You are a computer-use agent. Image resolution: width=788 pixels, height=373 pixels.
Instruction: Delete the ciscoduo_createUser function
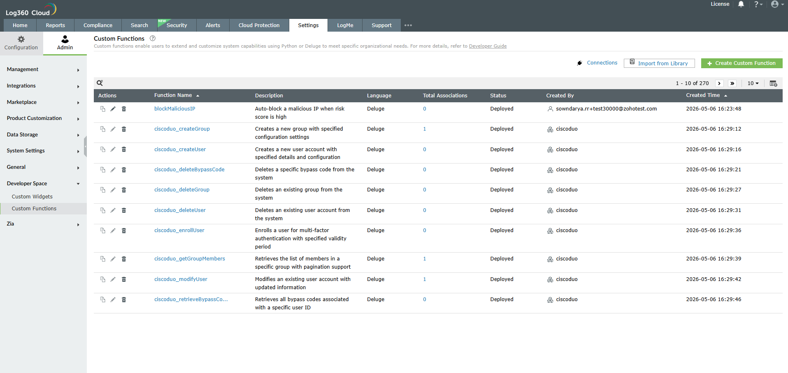tap(124, 150)
